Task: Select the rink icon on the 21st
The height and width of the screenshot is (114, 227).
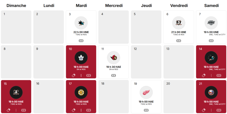Action: click(x=219, y=110)
